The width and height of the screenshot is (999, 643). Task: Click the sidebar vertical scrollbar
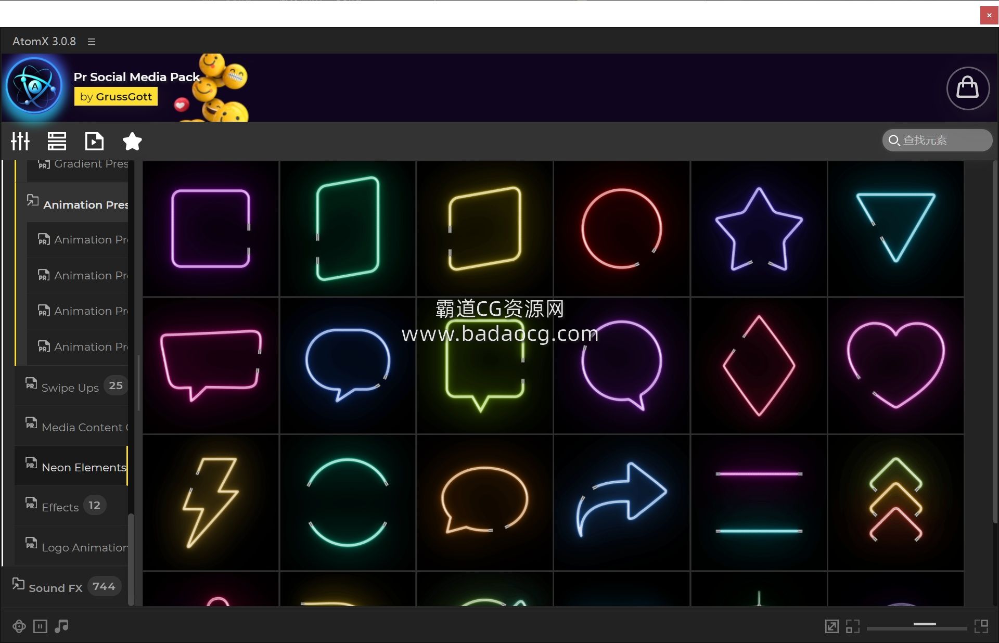pos(131,559)
